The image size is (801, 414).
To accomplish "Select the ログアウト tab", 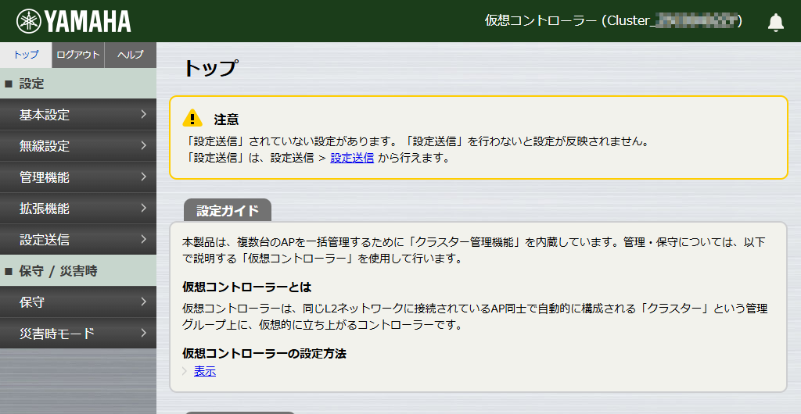I will coord(78,55).
